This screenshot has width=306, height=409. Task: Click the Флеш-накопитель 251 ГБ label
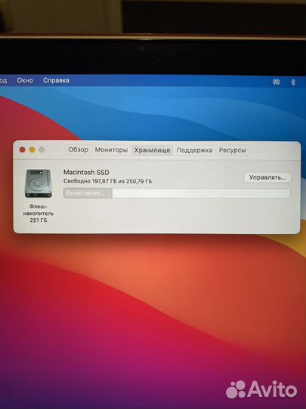pyautogui.click(x=39, y=214)
